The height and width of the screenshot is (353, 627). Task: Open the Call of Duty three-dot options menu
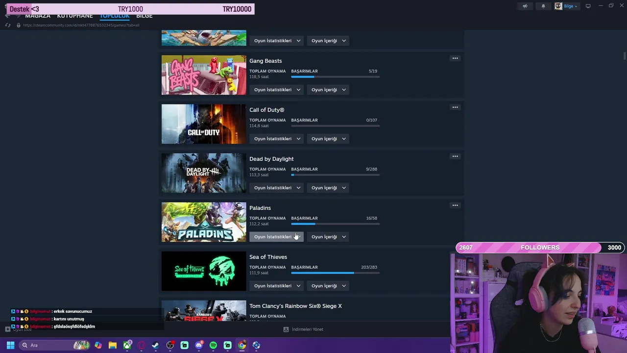click(455, 107)
